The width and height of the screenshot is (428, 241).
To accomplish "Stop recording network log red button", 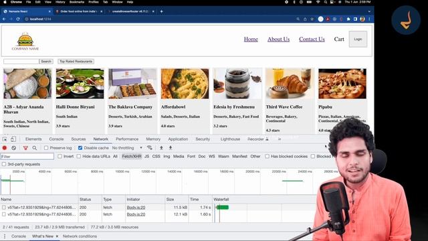I will pos(5,148).
